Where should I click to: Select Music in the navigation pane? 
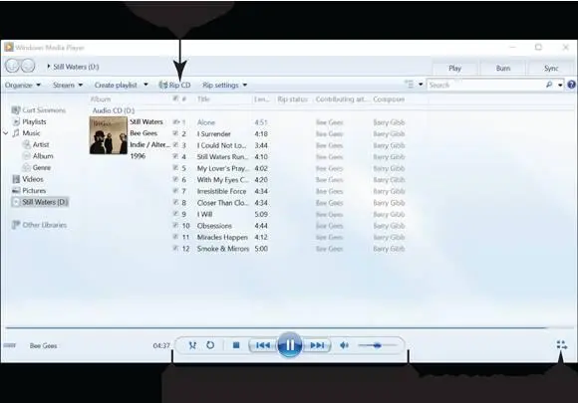27,133
